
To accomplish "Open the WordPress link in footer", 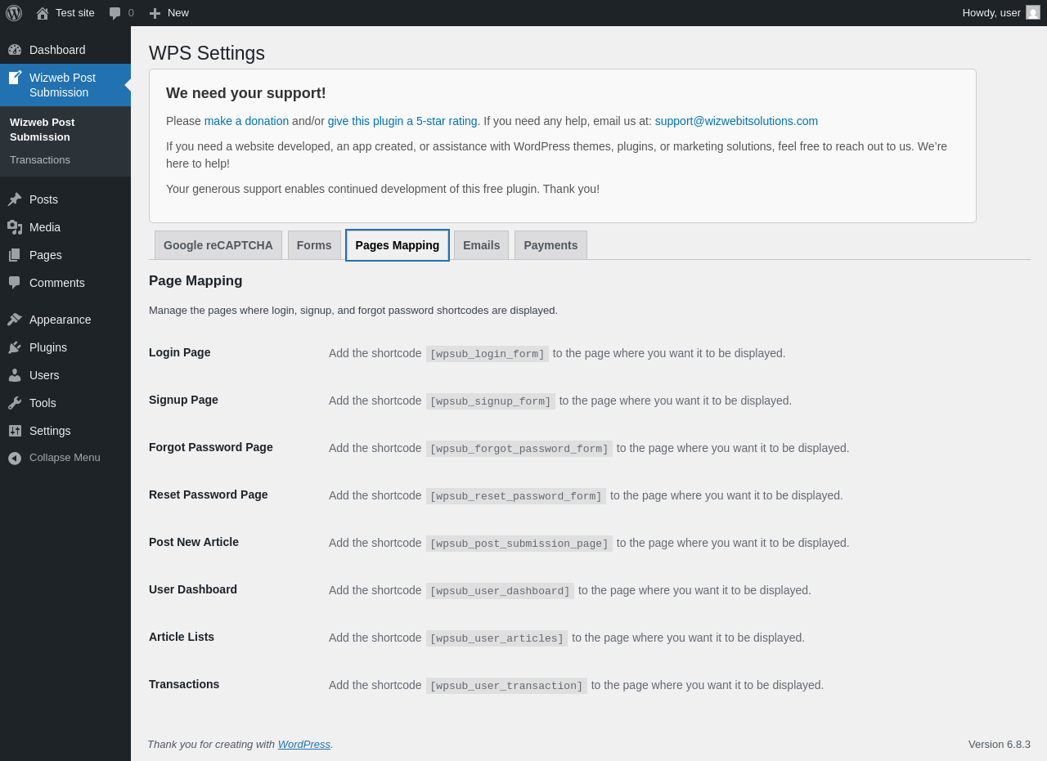I will 303,745.
